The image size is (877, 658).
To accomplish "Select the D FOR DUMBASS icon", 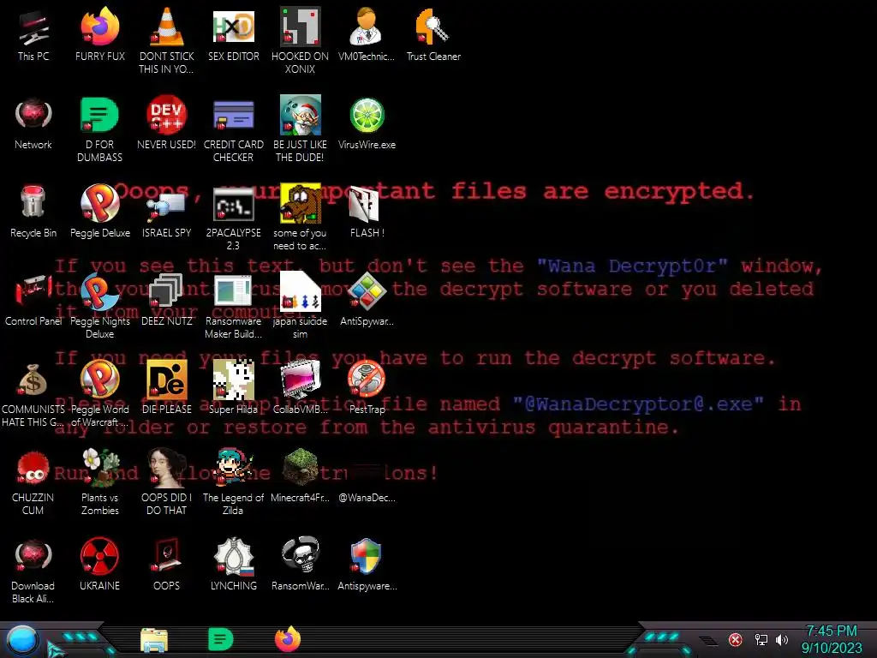I will [x=99, y=116].
